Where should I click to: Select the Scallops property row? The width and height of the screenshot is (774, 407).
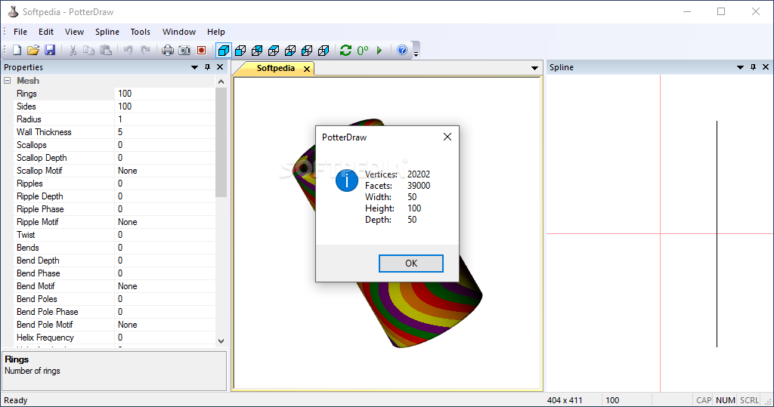(115, 144)
